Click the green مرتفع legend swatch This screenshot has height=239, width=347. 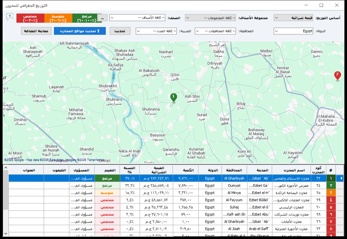pyautogui.click(x=86, y=18)
